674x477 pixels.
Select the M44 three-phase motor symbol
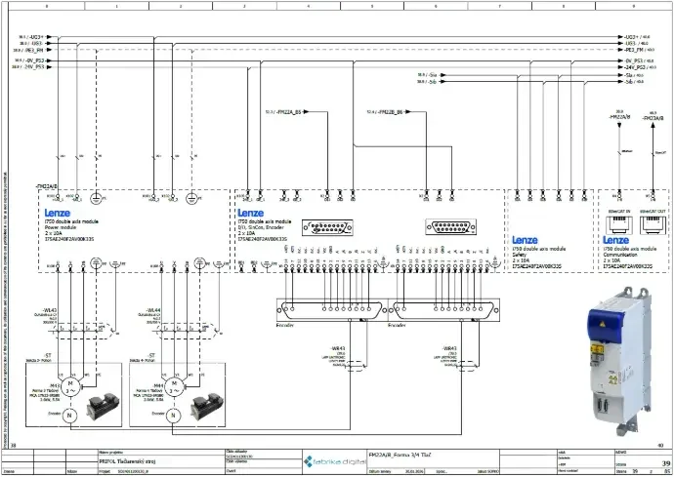tap(174, 387)
